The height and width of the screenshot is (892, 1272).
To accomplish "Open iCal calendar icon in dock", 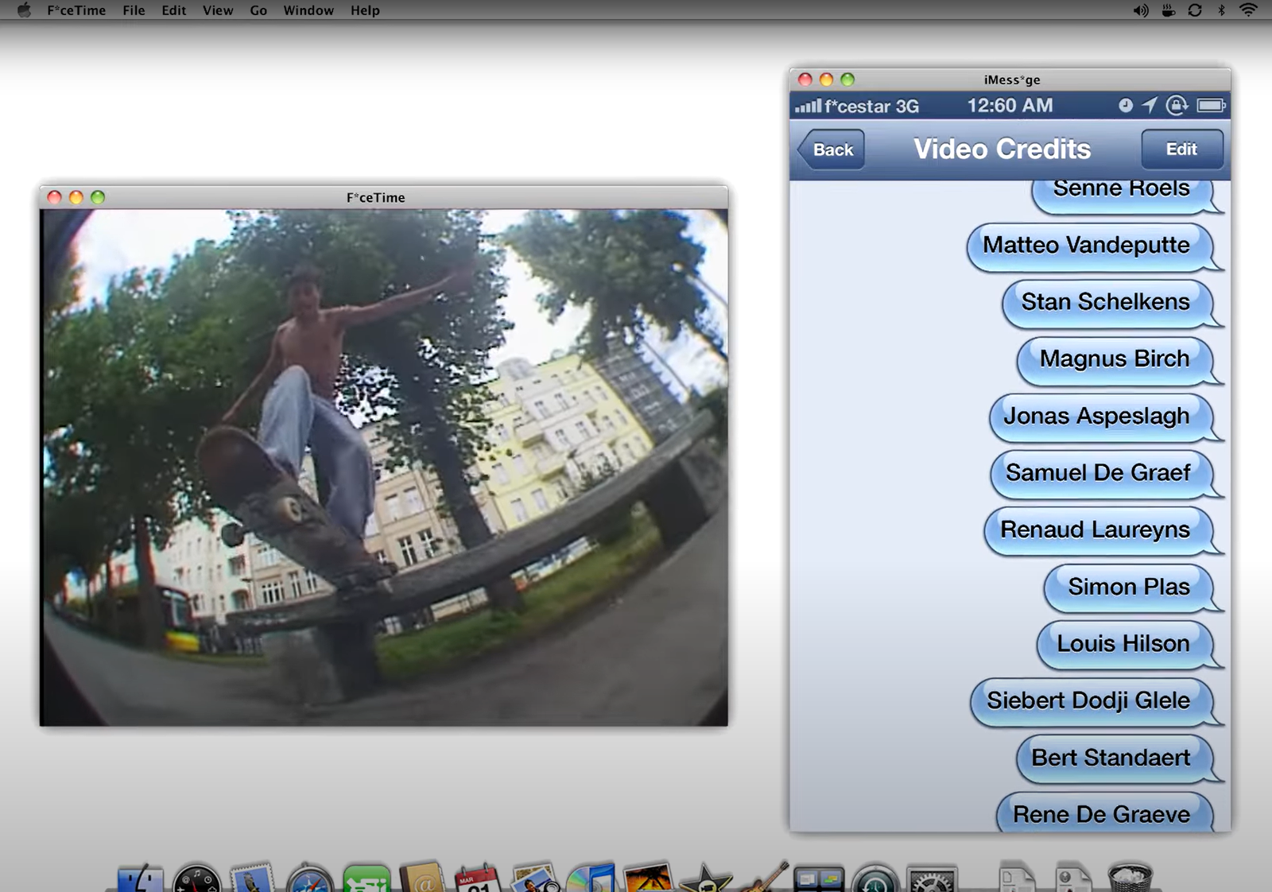I will click(x=478, y=878).
